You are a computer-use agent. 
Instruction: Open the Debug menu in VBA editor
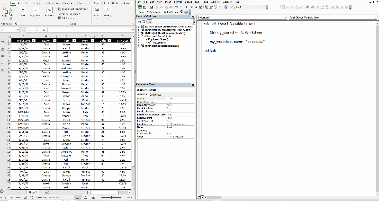pyautogui.click(x=188, y=2)
